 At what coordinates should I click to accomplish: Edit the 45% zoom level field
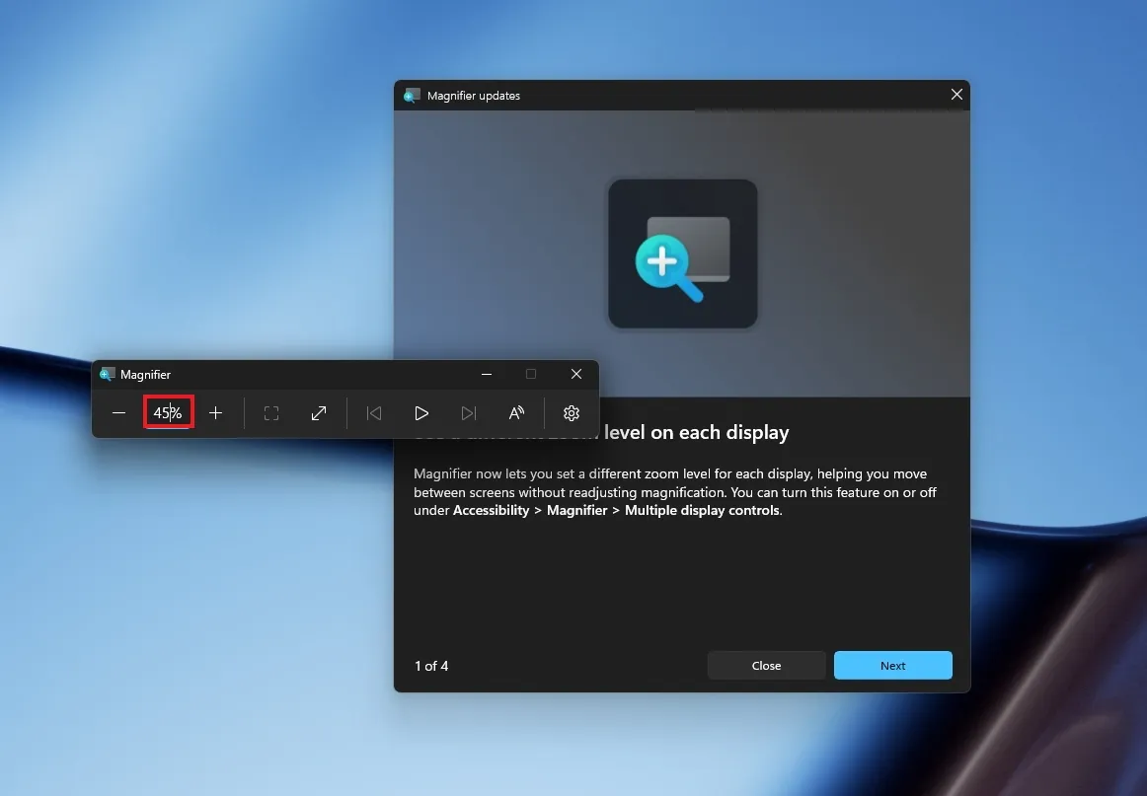(168, 413)
